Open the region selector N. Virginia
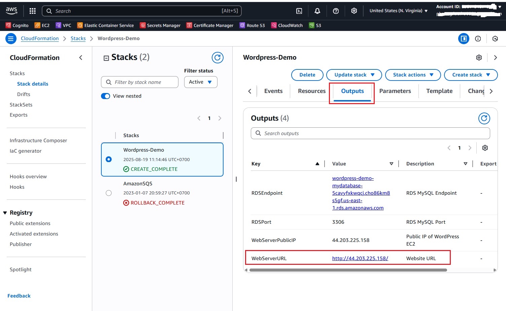Image resolution: width=506 pixels, height=311 pixels. 398,11
